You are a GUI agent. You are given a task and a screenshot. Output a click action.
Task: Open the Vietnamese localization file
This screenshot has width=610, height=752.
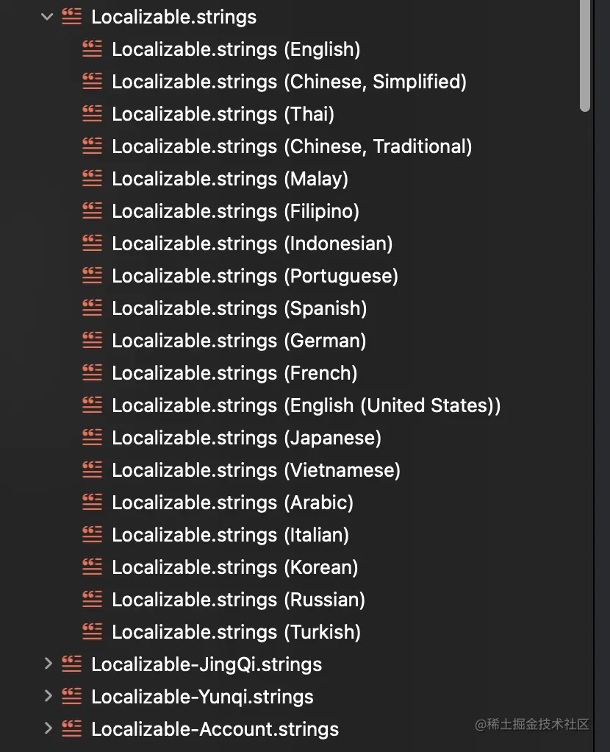[x=255, y=469]
